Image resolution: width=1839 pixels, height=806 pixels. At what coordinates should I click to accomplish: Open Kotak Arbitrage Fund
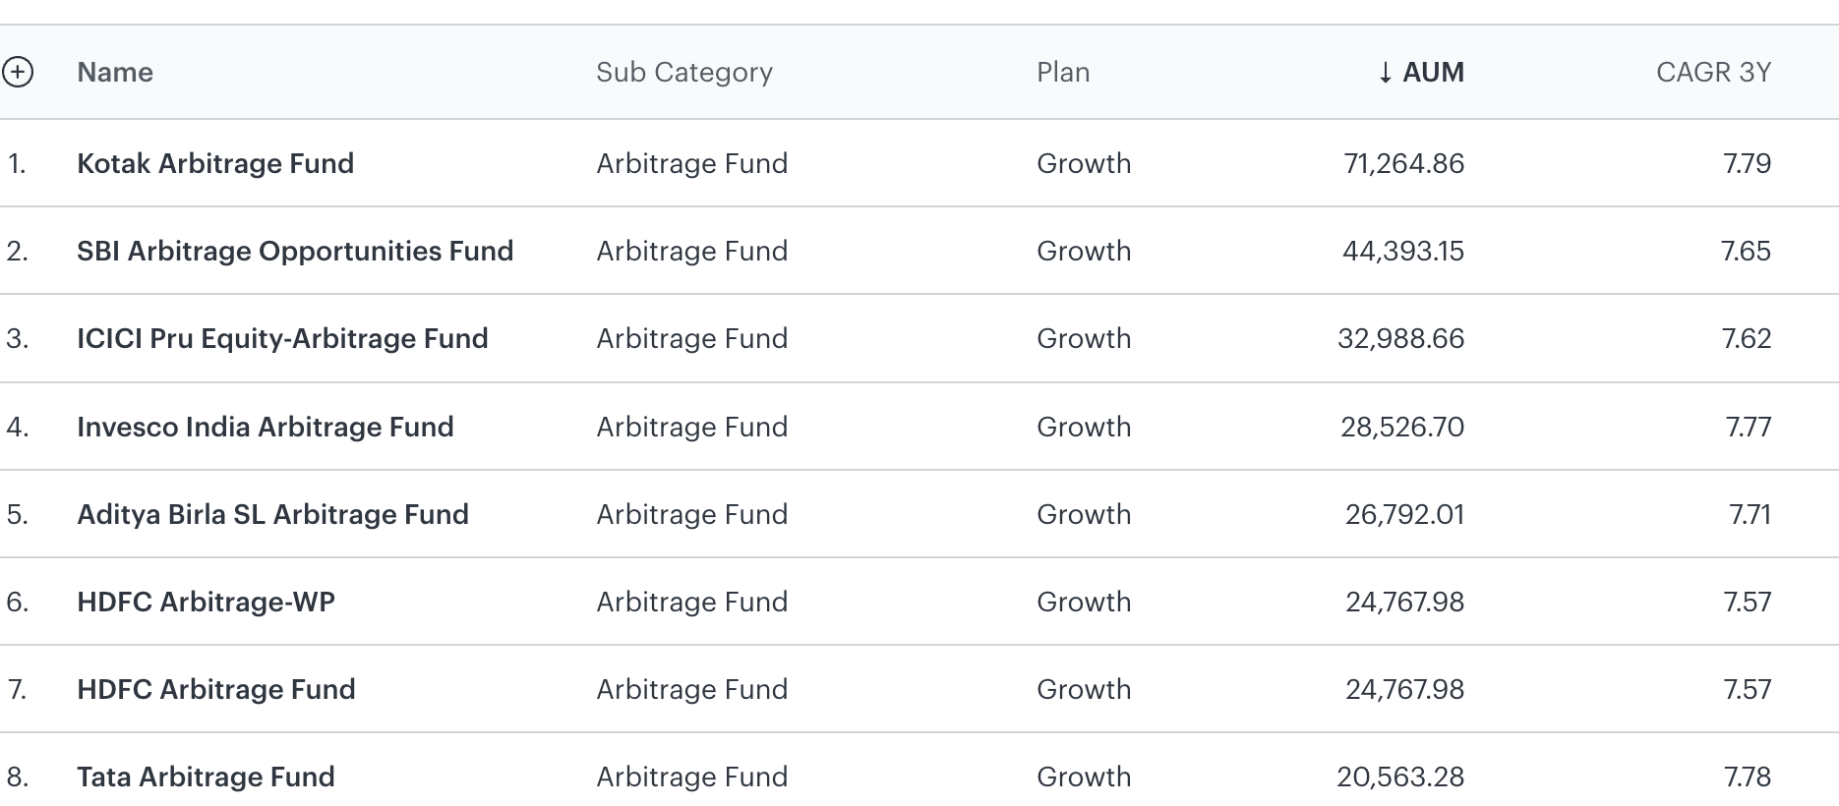[215, 163]
